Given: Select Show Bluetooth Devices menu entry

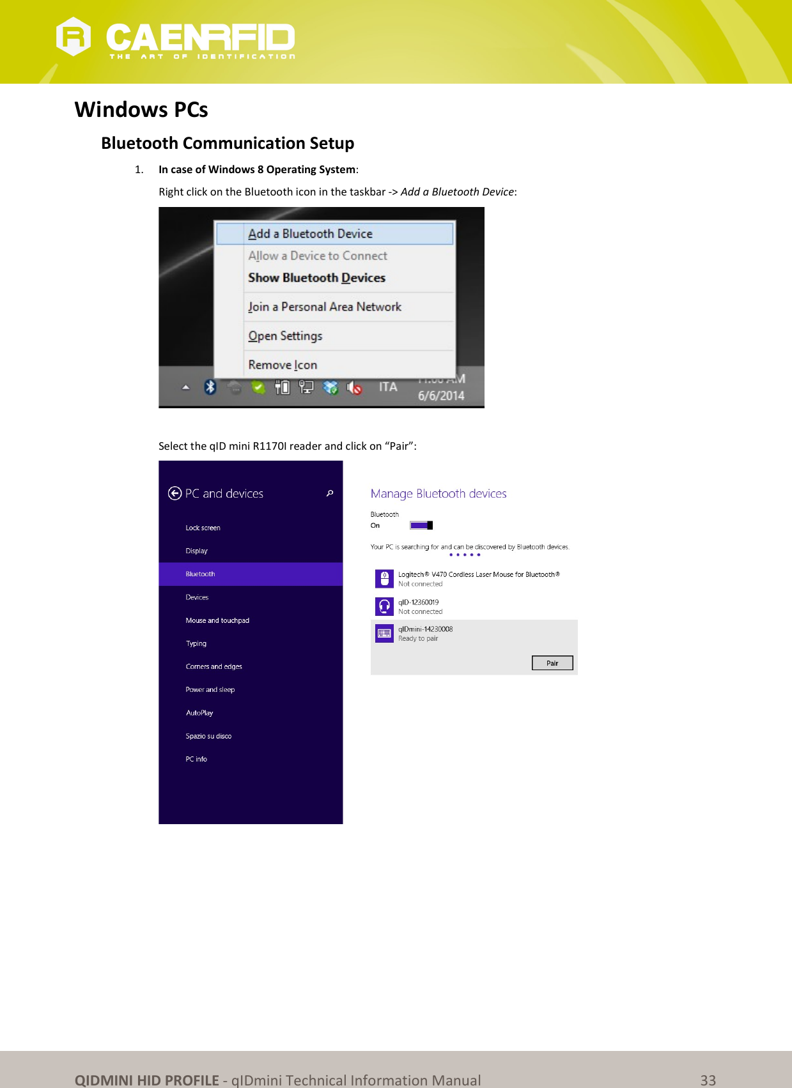Looking at the screenshot, I should click(334, 278).
